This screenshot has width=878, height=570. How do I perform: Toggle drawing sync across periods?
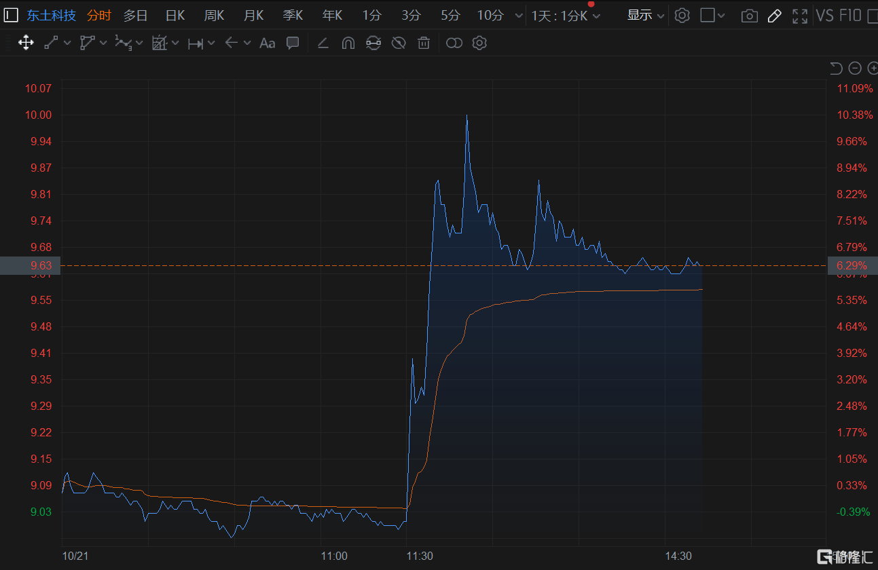coord(373,43)
